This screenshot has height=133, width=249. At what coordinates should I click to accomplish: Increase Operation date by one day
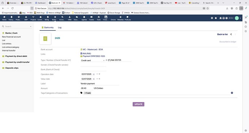99,74
